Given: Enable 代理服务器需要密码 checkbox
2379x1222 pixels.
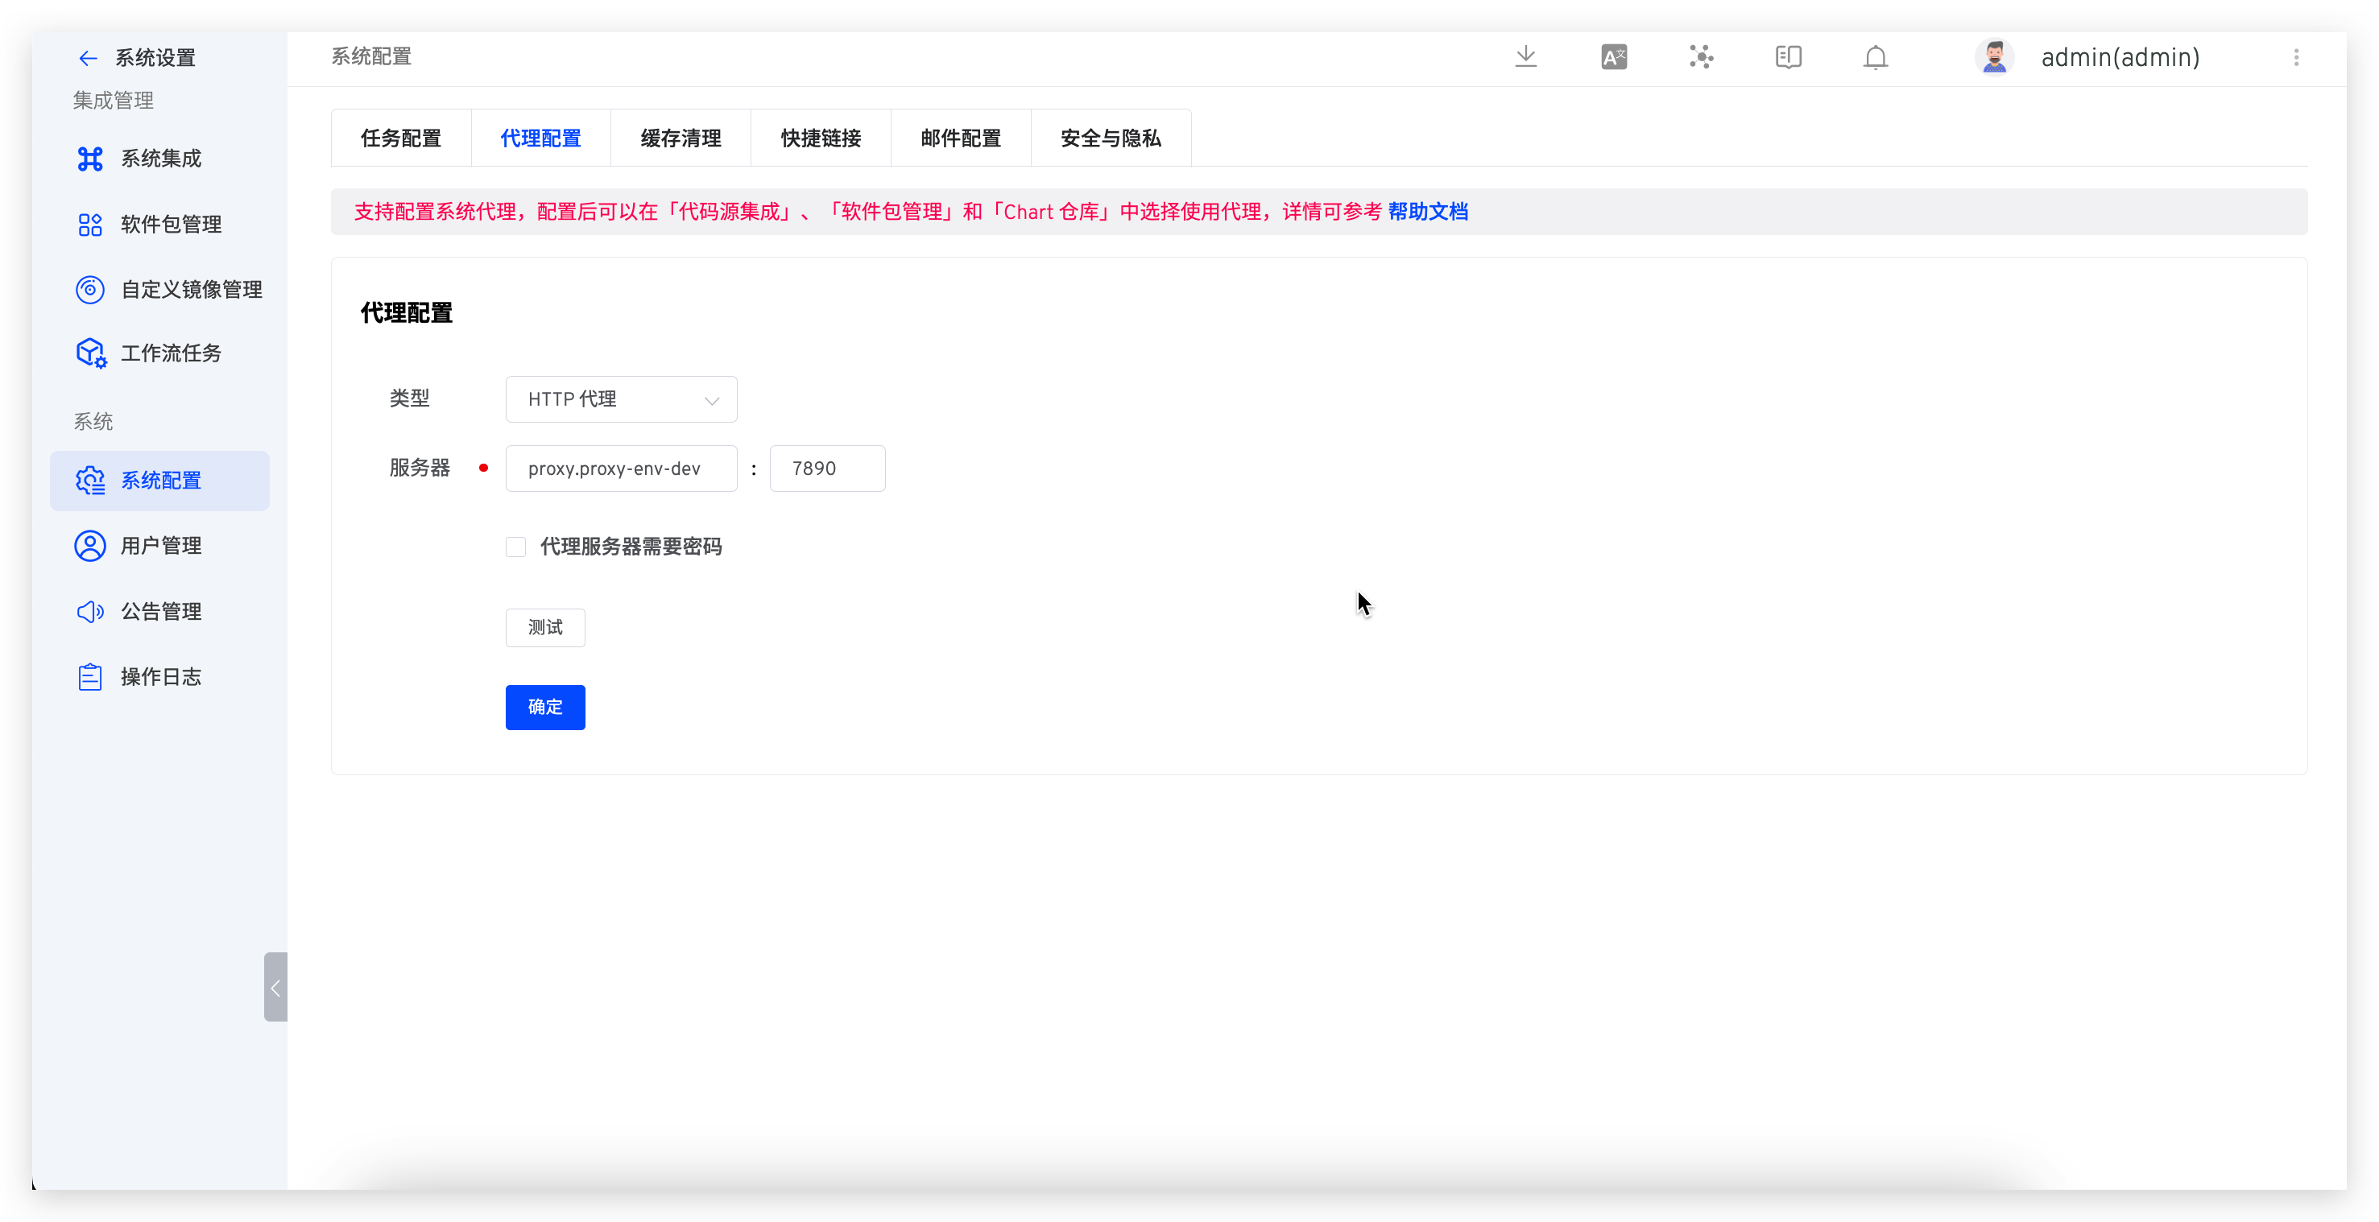Looking at the screenshot, I should (x=515, y=547).
